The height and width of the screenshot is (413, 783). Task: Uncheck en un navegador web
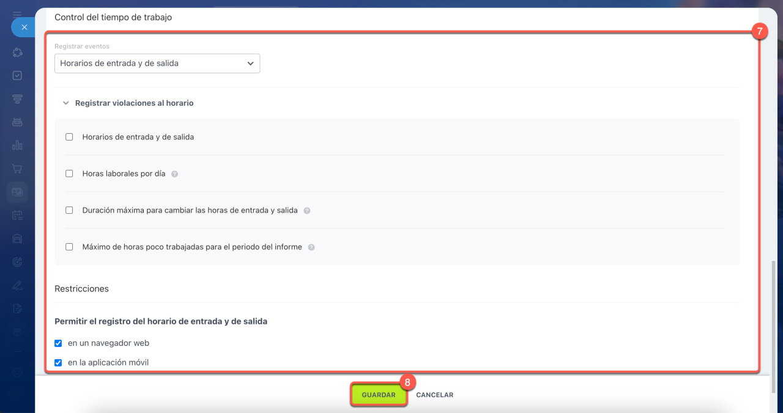58,343
